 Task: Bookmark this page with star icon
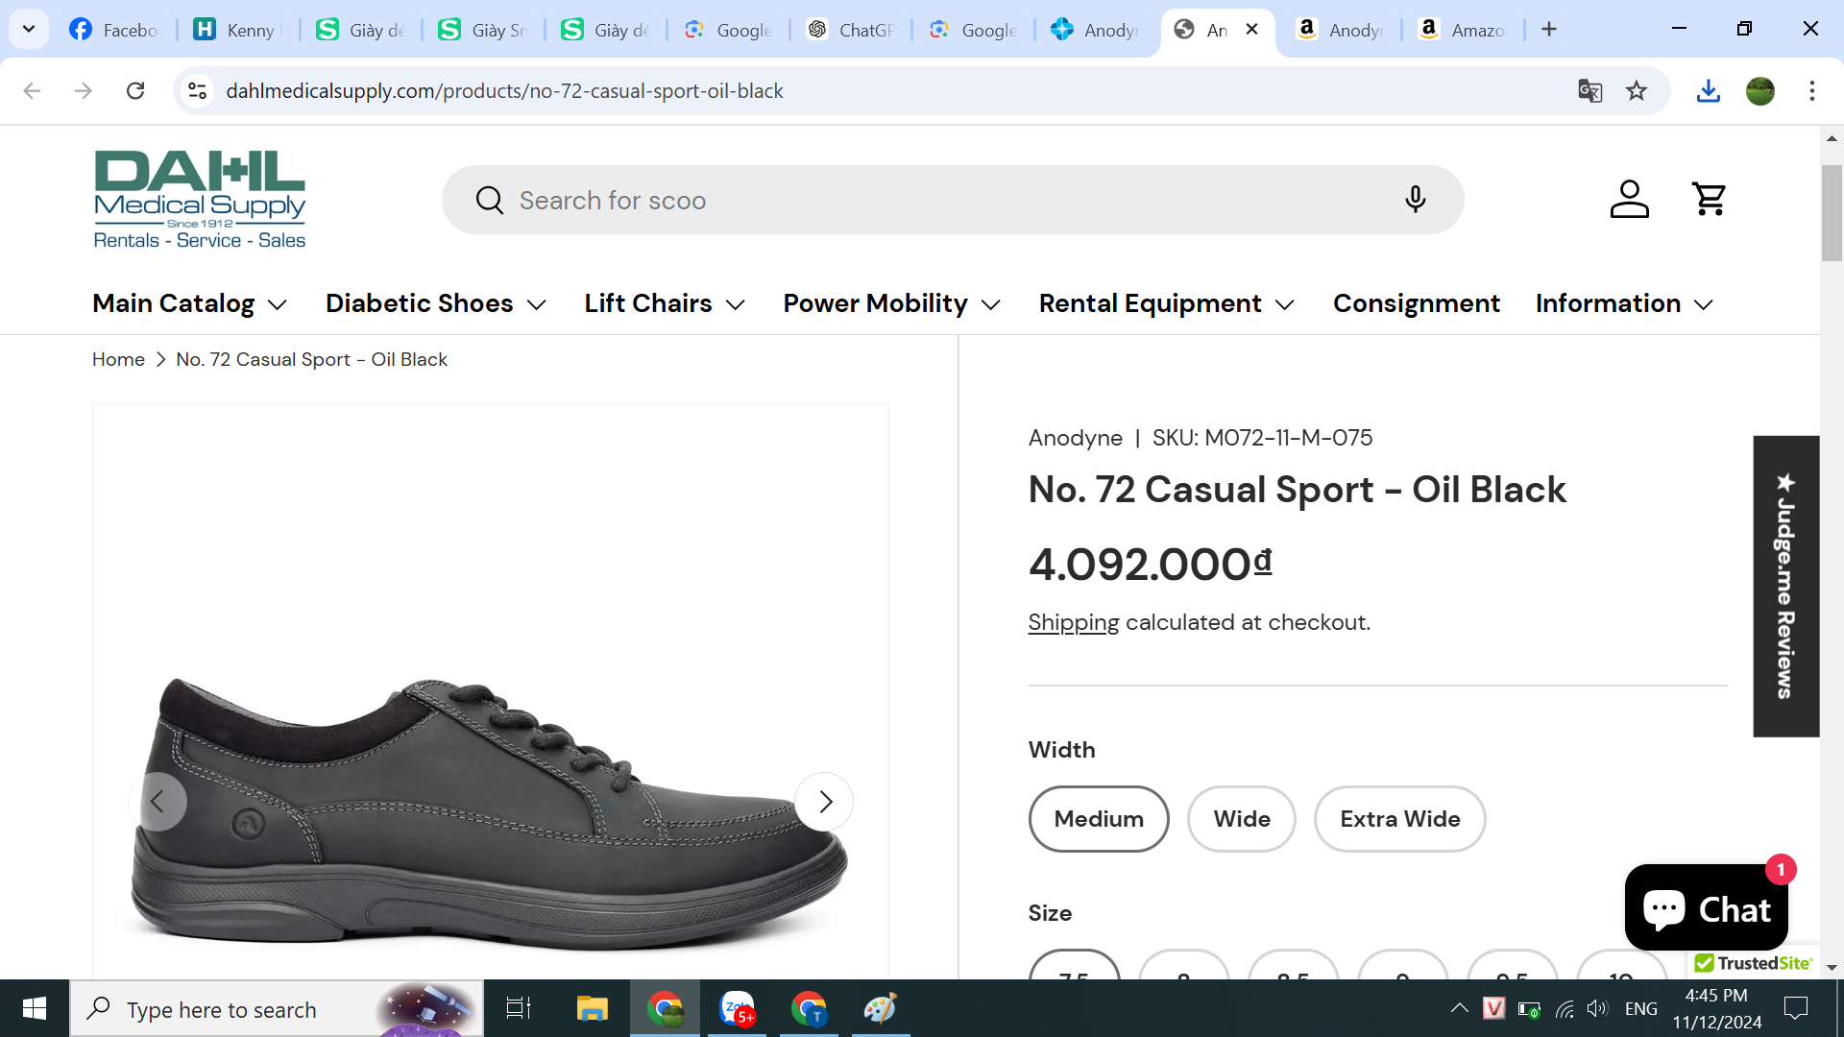(x=1637, y=90)
